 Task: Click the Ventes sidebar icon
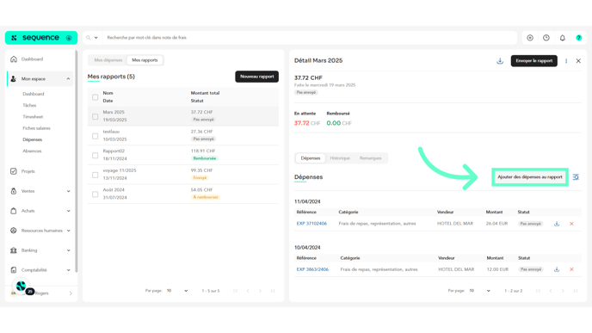click(x=14, y=191)
